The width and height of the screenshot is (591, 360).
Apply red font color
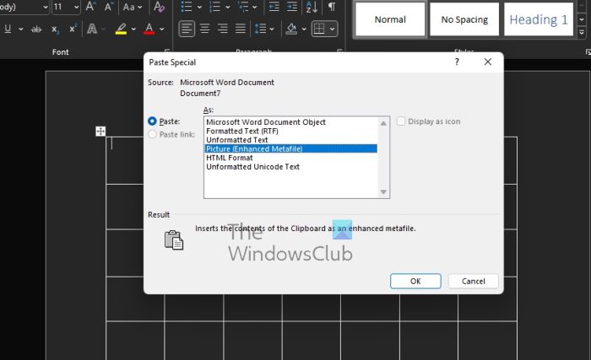[x=149, y=29]
